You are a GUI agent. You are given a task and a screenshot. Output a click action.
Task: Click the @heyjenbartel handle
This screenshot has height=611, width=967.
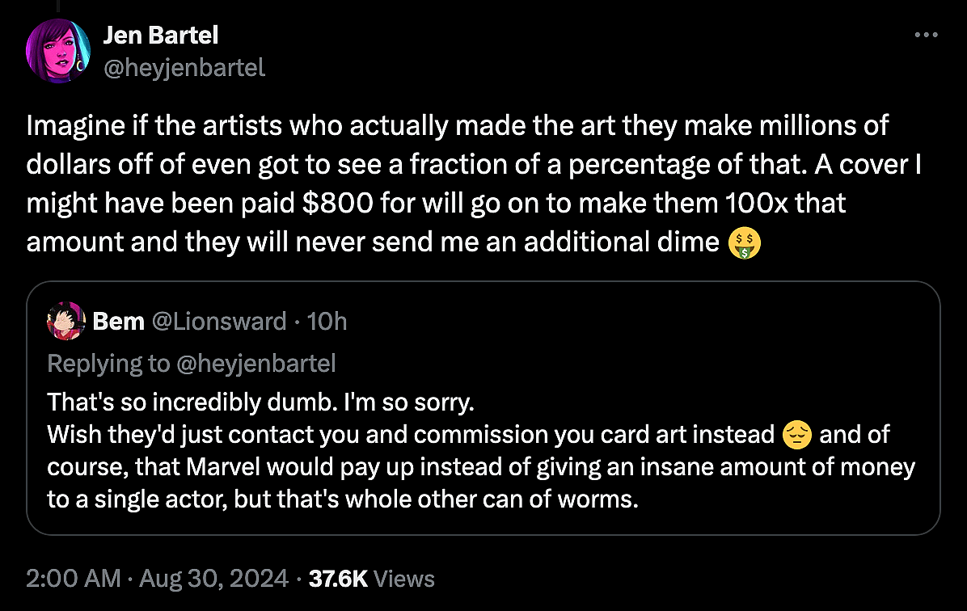pos(184,68)
